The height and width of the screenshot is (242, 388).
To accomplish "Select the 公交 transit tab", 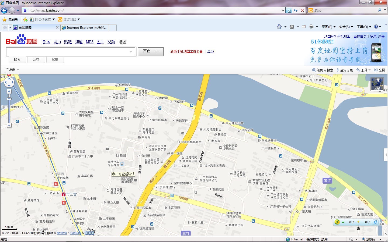I will (36, 60).
